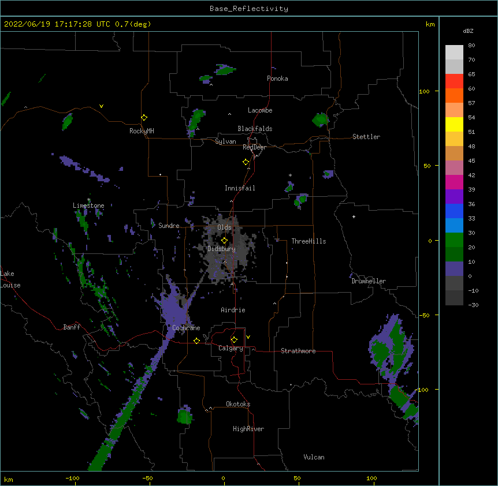Click the Cochrane label
The height and width of the screenshot is (486, 498).
coord(186,328)
